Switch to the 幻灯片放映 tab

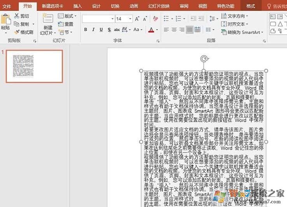(x=159, y=6)
